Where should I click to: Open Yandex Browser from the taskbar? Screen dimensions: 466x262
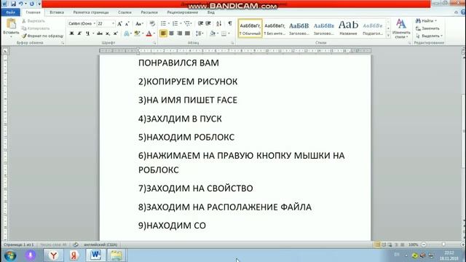pos(53,255)
